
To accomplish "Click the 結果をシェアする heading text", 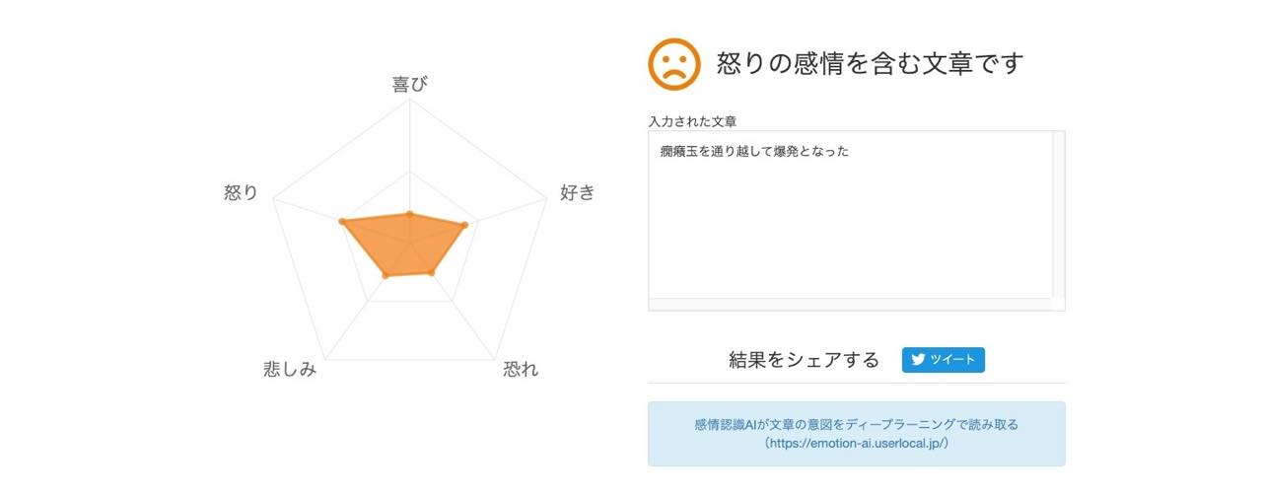I will pyautogui.click(x=804, y=360).
